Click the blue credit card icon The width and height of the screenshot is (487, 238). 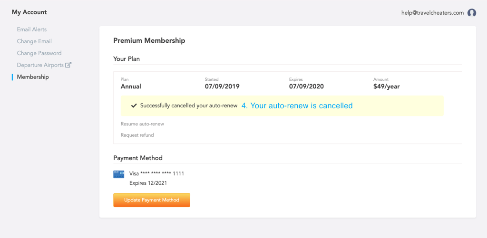coord(119,174)
